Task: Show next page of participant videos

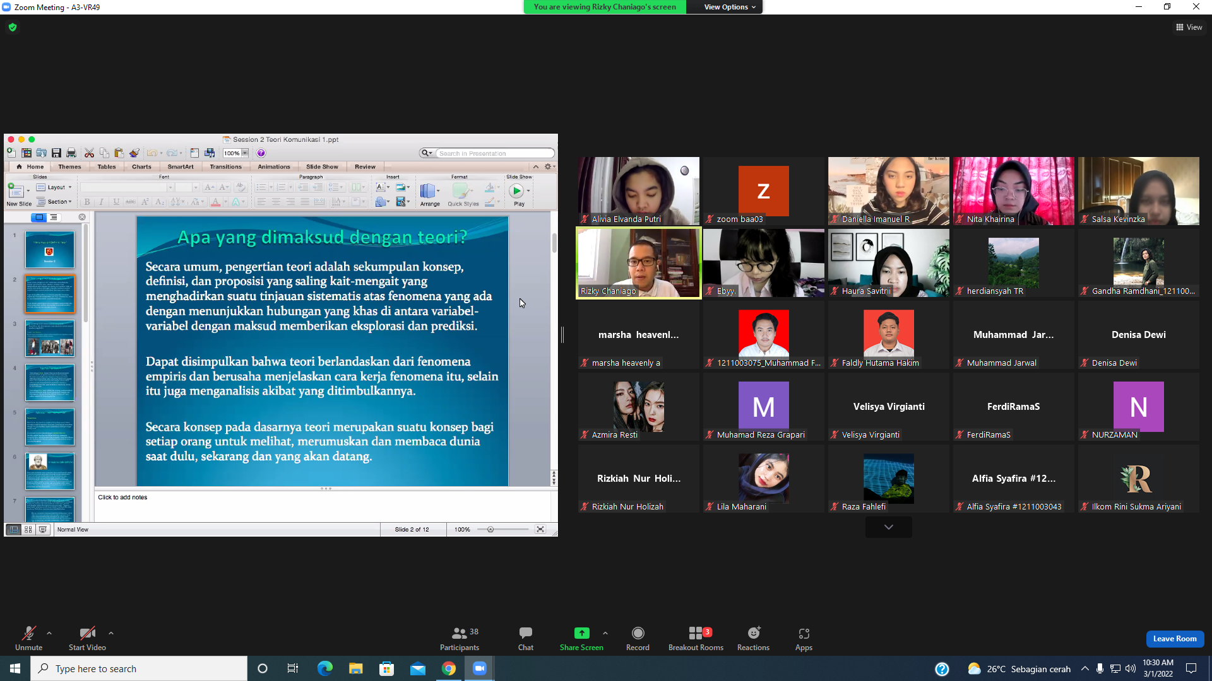Action: click(x=888, y=527)
